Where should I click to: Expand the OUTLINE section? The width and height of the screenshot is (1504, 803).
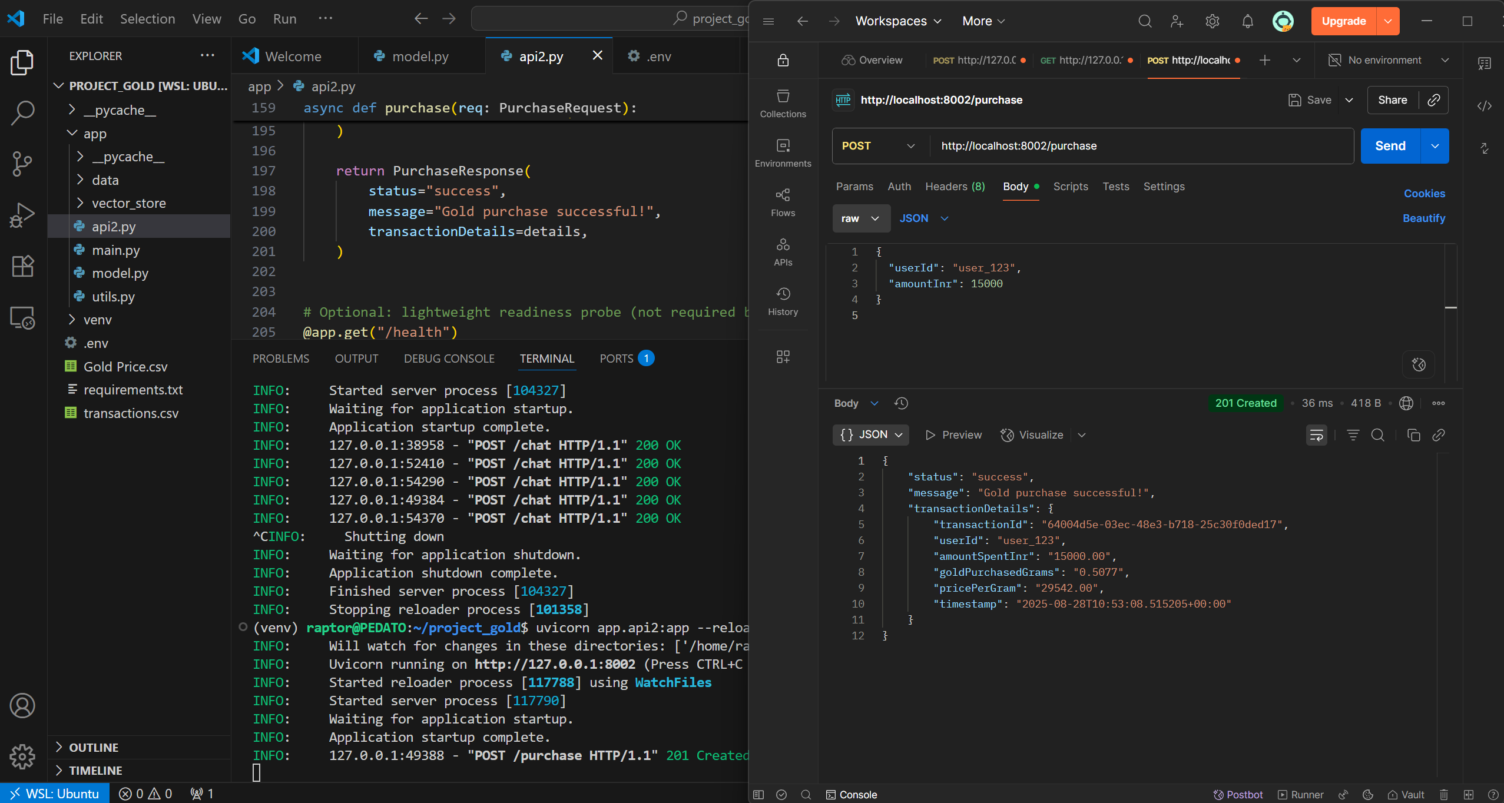tap(94, 747)
